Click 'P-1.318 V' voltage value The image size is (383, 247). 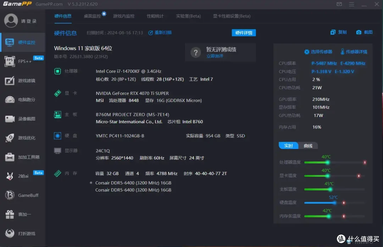pos(321,72)
